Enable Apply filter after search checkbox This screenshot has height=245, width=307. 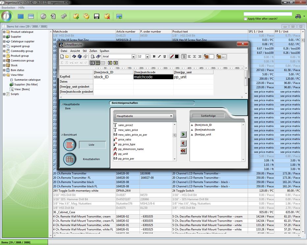point(245,19)
